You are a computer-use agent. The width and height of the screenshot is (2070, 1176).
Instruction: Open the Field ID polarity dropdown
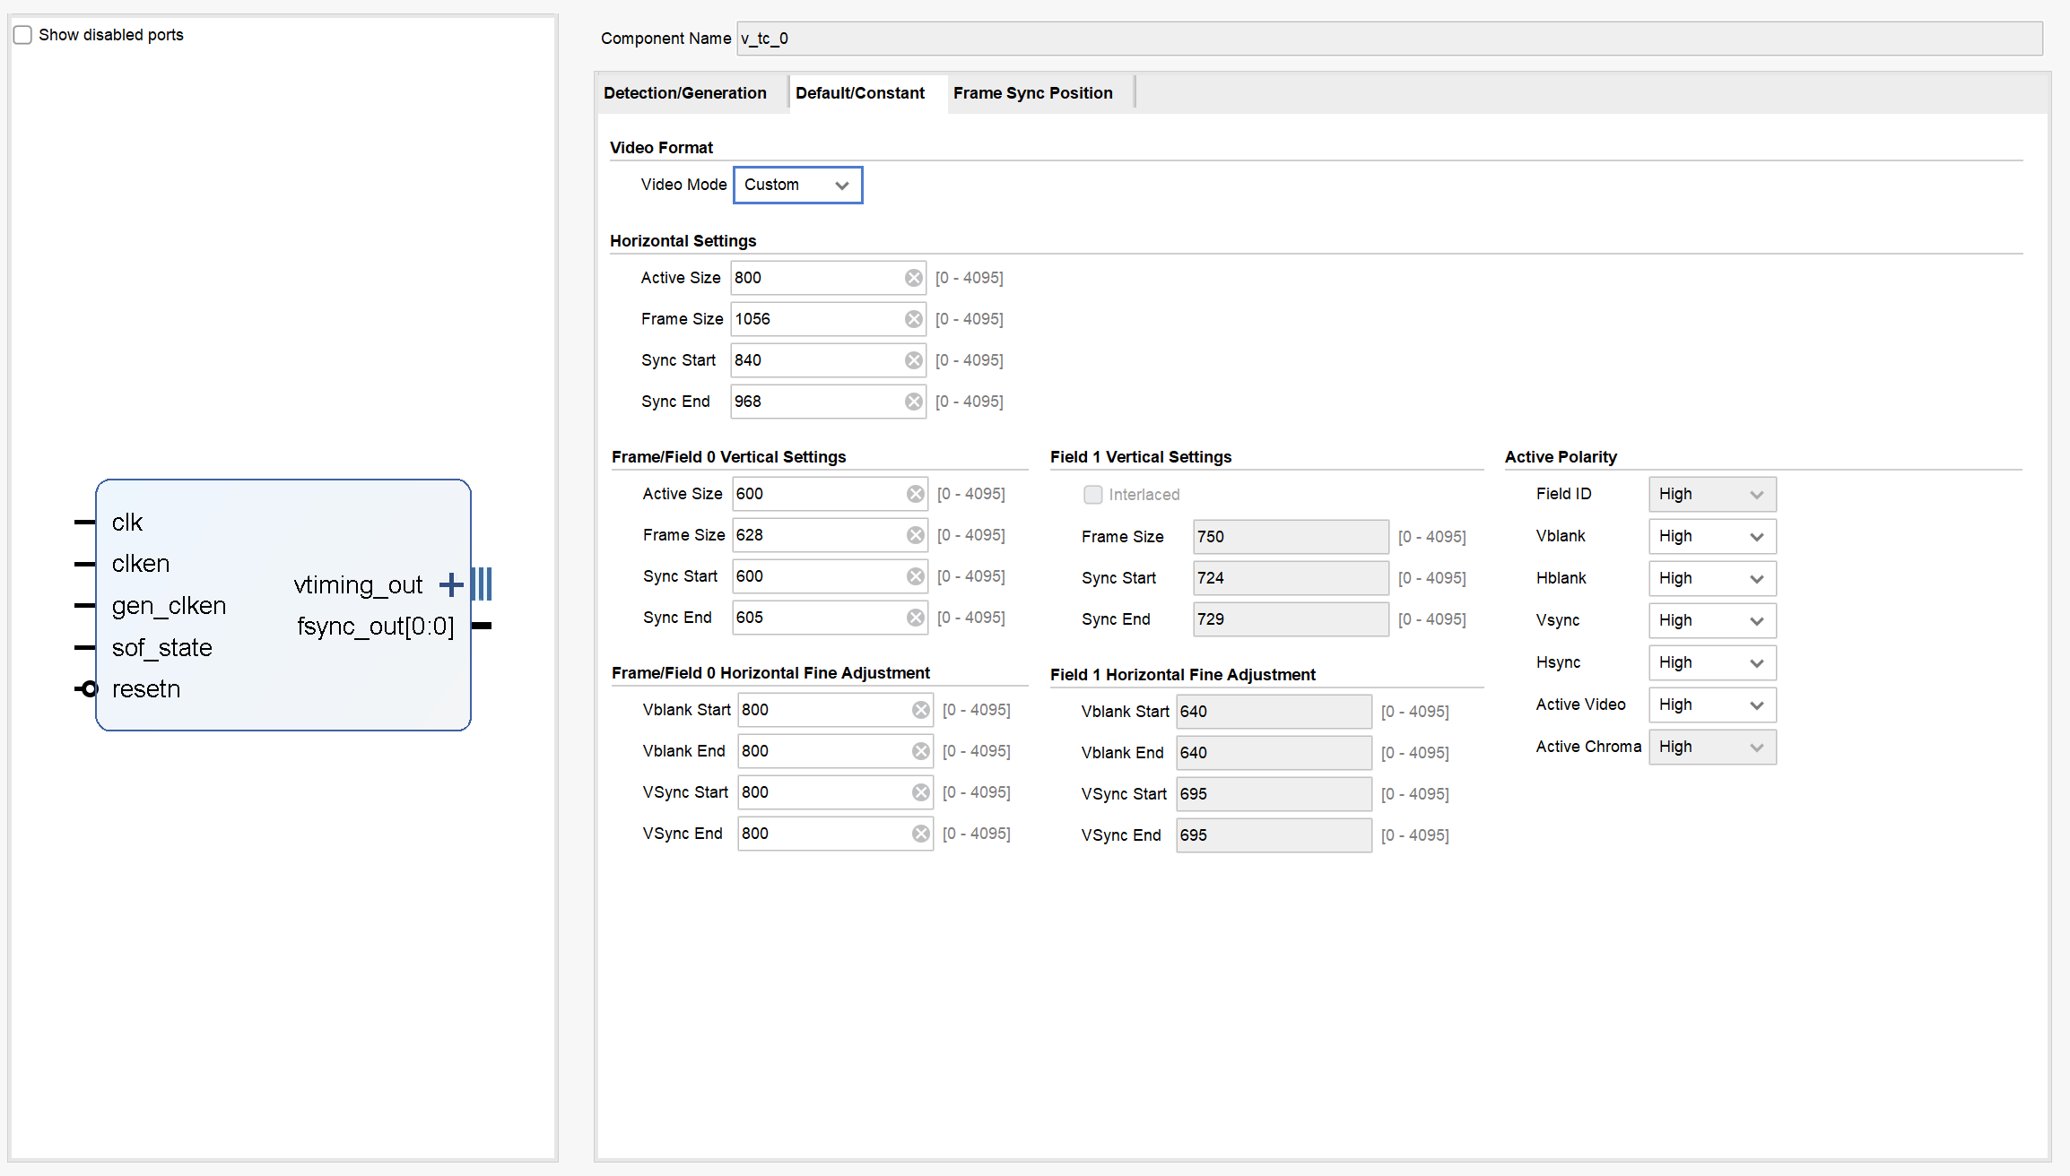1711,495
